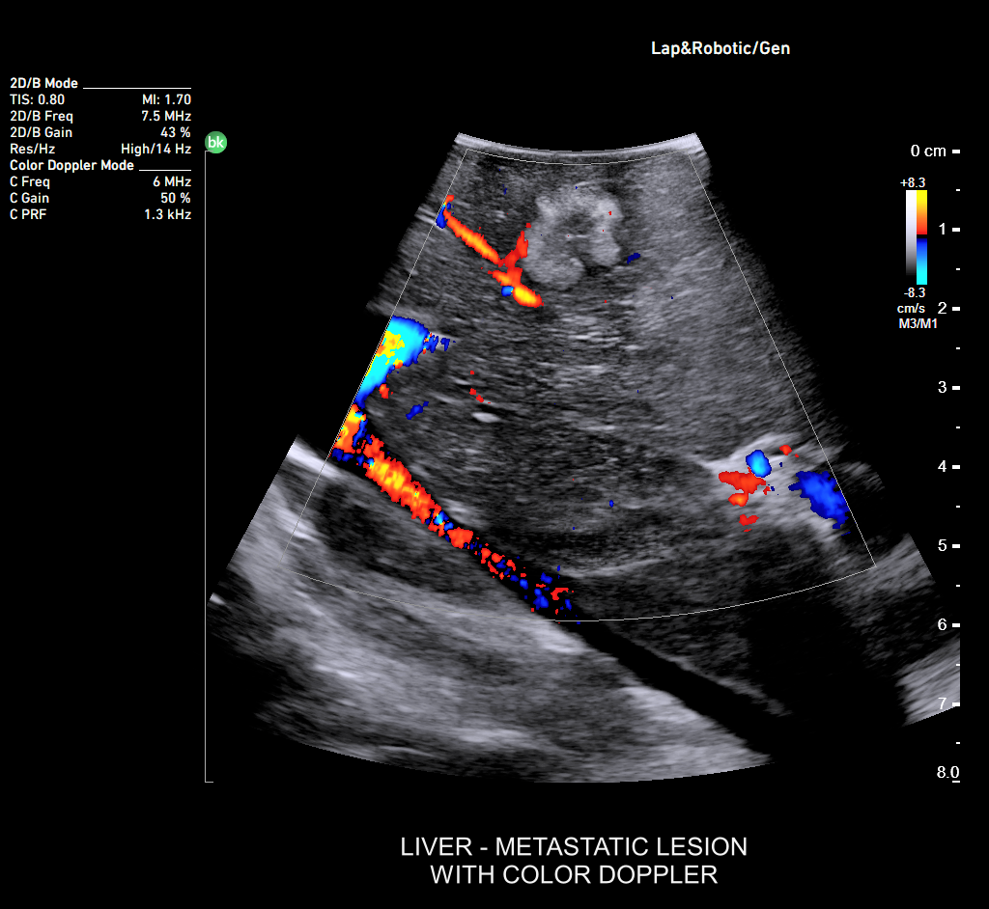The height and width of the screenshot is (909, 989).
Task: Click the Liver - Metastatic Lesion caption text
Action: tap(574, 847)
